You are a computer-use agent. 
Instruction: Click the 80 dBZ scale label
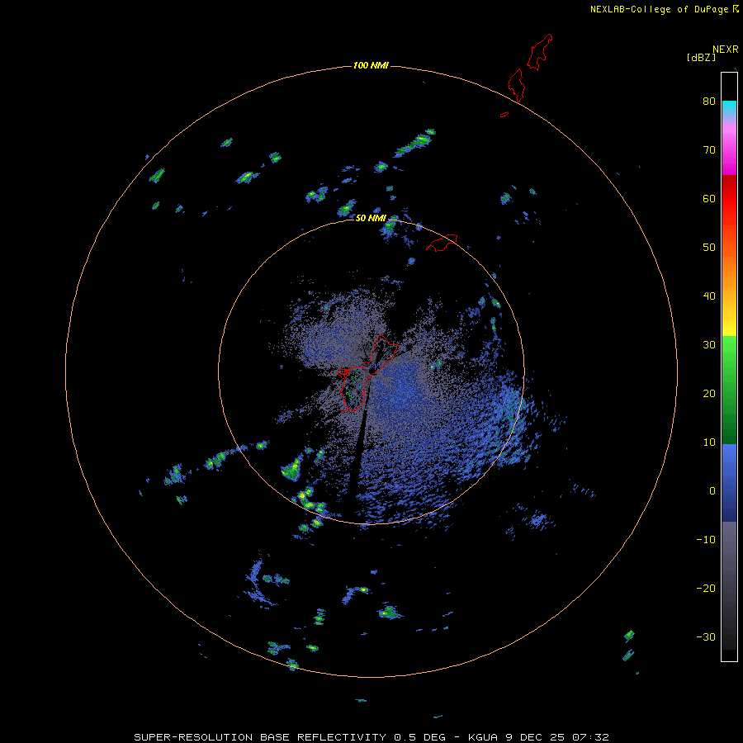(709, 101)
